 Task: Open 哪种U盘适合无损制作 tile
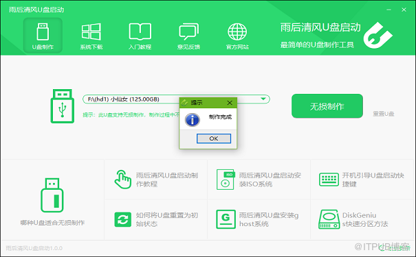point(52,201)
